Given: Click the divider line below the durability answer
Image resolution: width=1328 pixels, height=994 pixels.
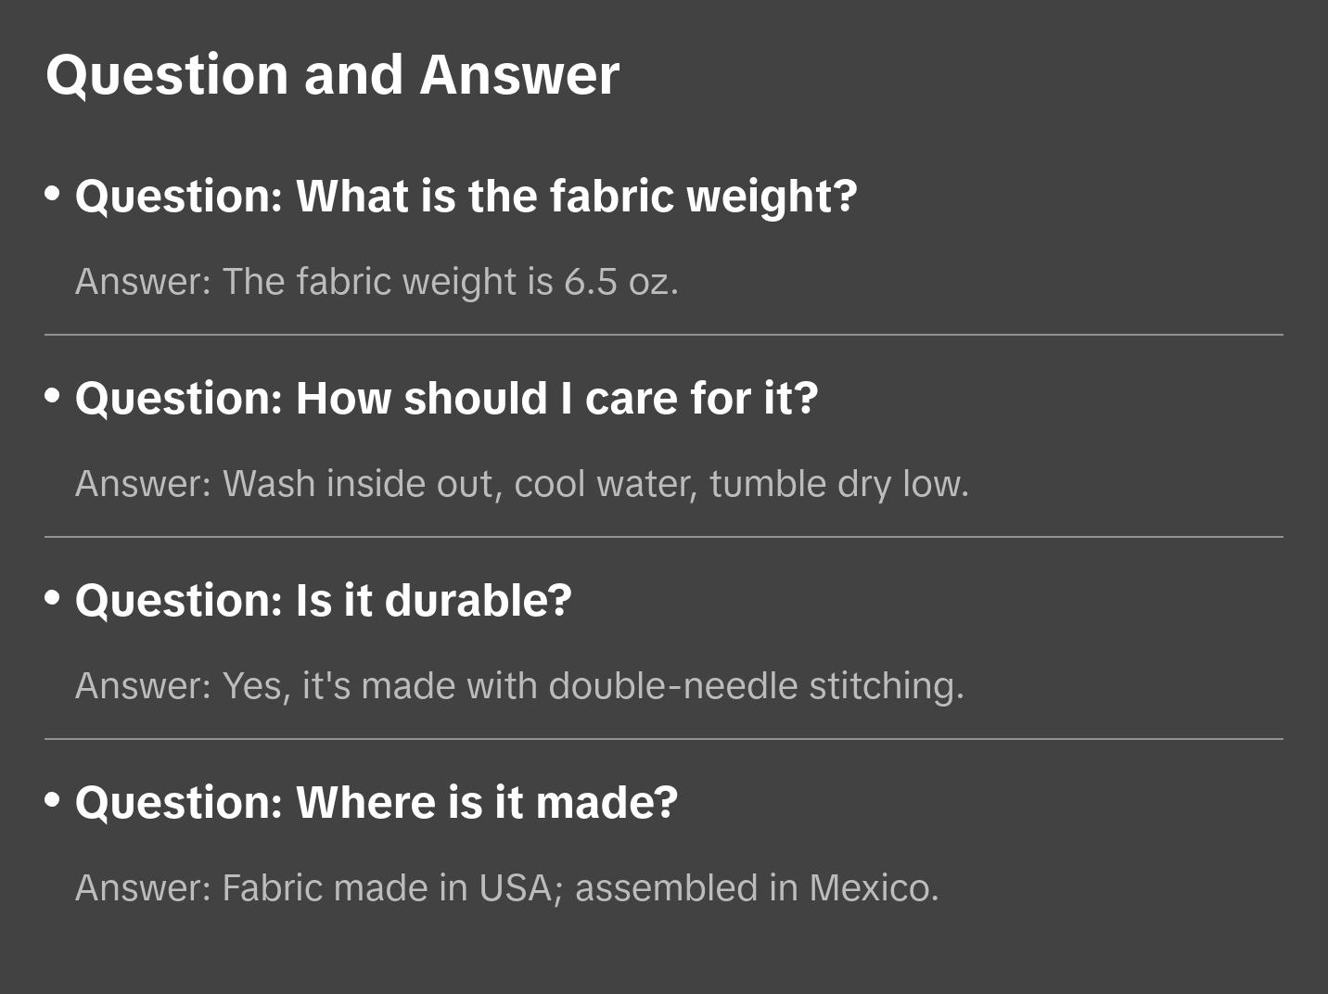Looking at the screenshot, I should point(664,739).
